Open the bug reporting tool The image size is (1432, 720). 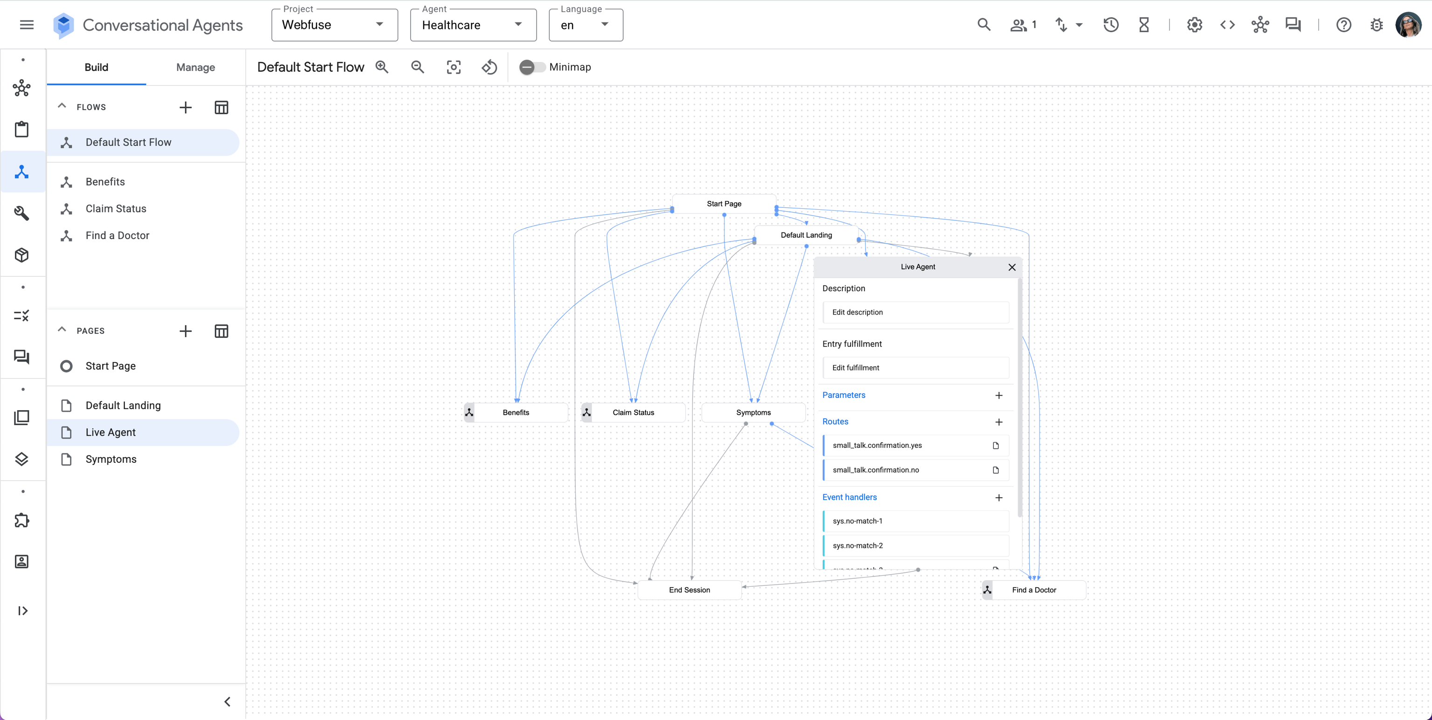click(1377, 25)
